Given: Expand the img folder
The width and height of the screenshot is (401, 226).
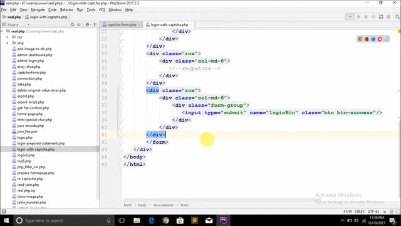Looking at the screenshot, I should pyautogui.click(x=7, y=43).
